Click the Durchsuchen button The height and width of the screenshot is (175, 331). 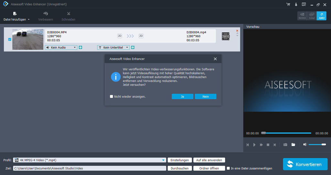pyautogui.click(x=180, y=168)
